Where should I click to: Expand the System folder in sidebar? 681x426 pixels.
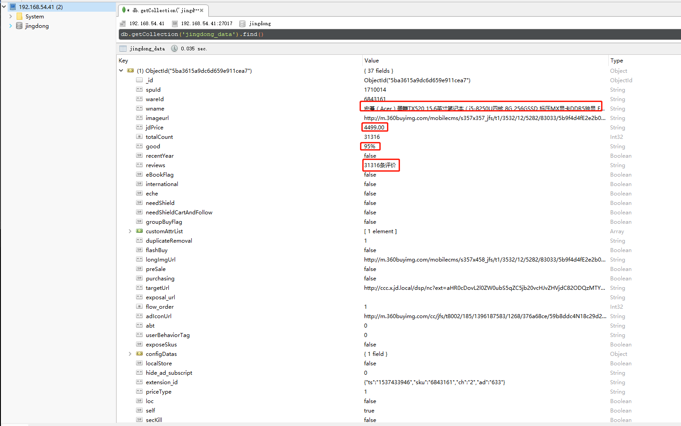pyautogui.click(x=11, y=16)
